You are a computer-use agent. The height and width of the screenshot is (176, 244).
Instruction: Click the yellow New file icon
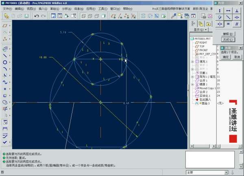pos(7,16)
